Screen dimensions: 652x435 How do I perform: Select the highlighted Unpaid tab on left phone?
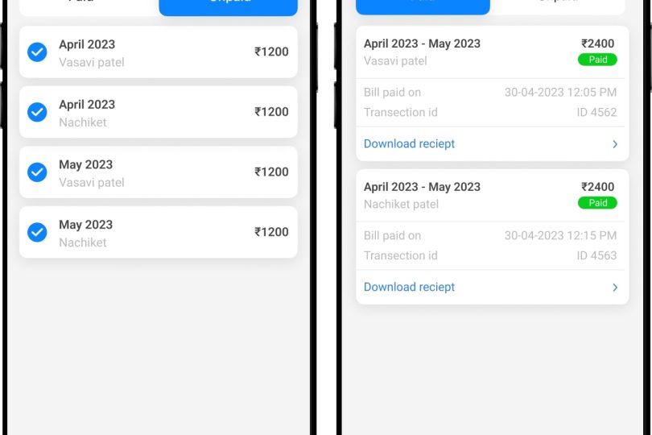(229, 6)
